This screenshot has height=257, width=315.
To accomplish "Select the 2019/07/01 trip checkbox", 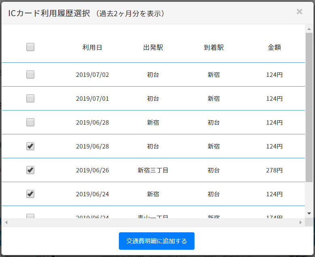I will click(x=30, y=98).
